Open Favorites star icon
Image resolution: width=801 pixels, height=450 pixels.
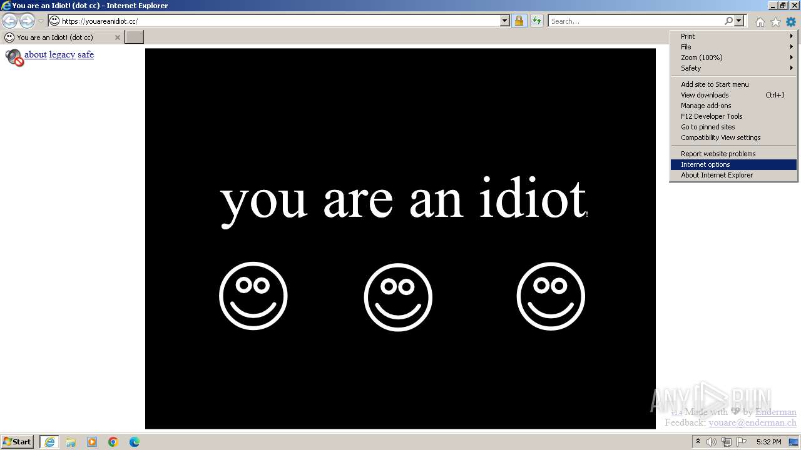(x=775, y=22)
